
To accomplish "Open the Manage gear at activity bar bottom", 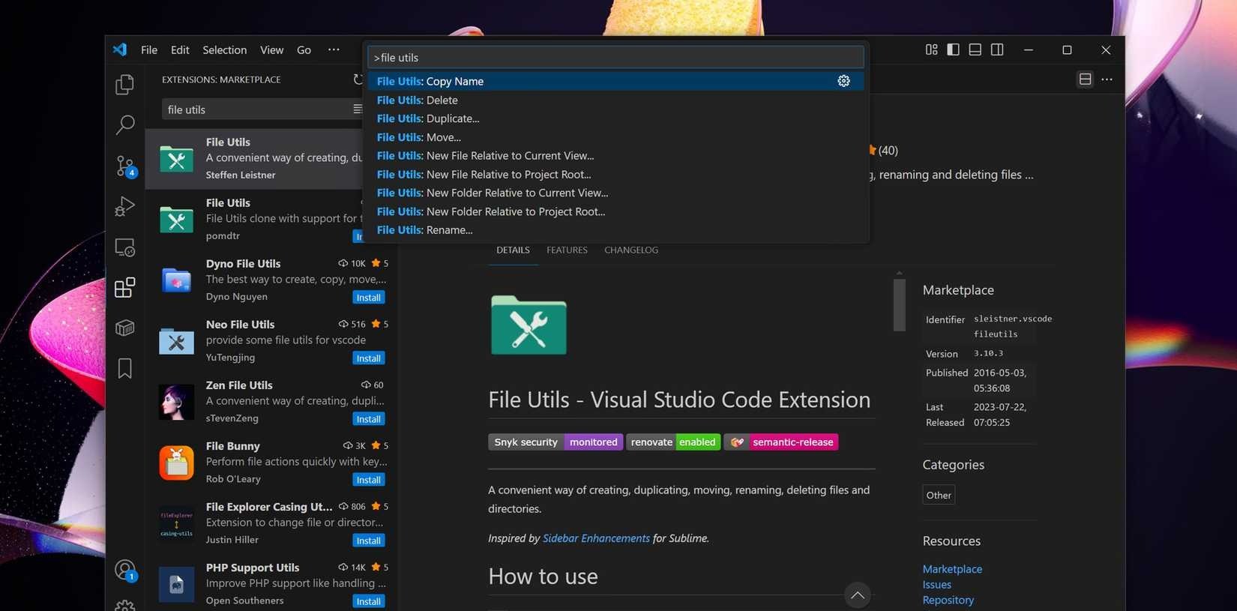I will click(x=124, y=605).
